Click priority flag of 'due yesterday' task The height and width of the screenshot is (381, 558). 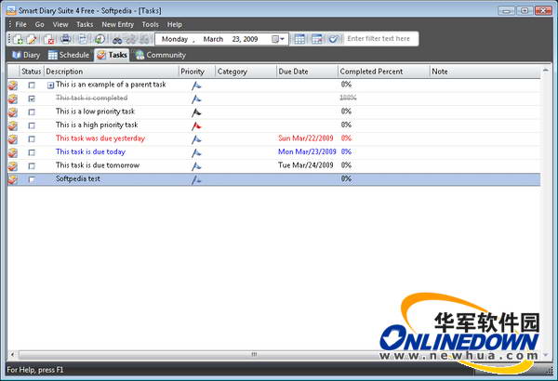(x=196, y=139)
